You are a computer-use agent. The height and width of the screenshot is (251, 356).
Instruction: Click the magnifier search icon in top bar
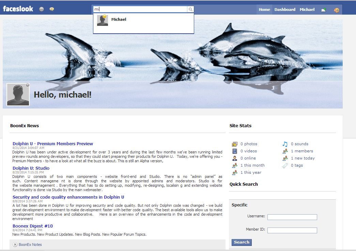coord(191,10)
